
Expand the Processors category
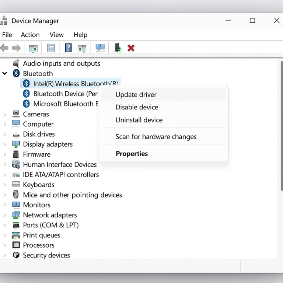pos(5,245)
